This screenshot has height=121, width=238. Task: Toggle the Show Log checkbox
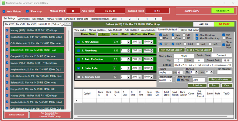tap(27, 11)
